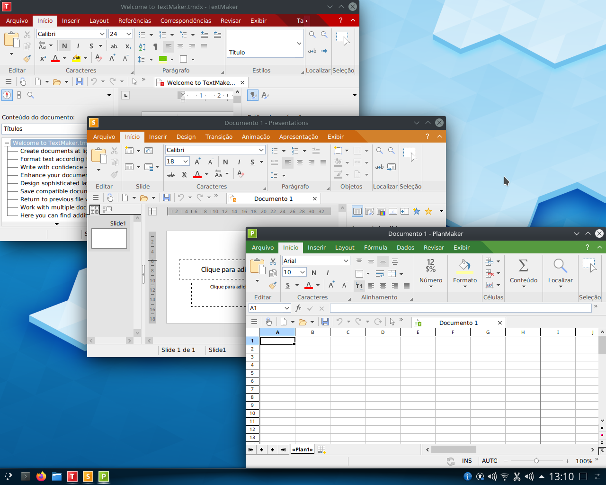
Task: Show paragraph formatting marks in TextMaker
Action: [155, 47]
